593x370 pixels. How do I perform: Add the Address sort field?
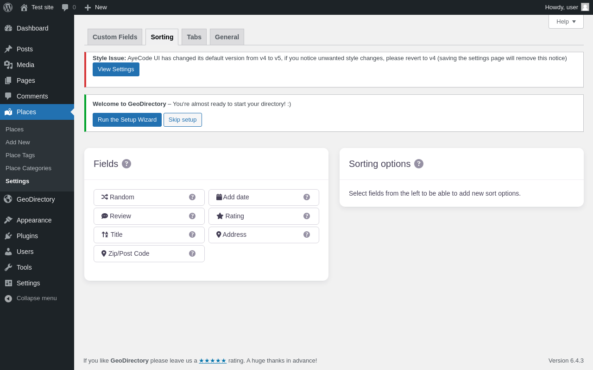264,235
